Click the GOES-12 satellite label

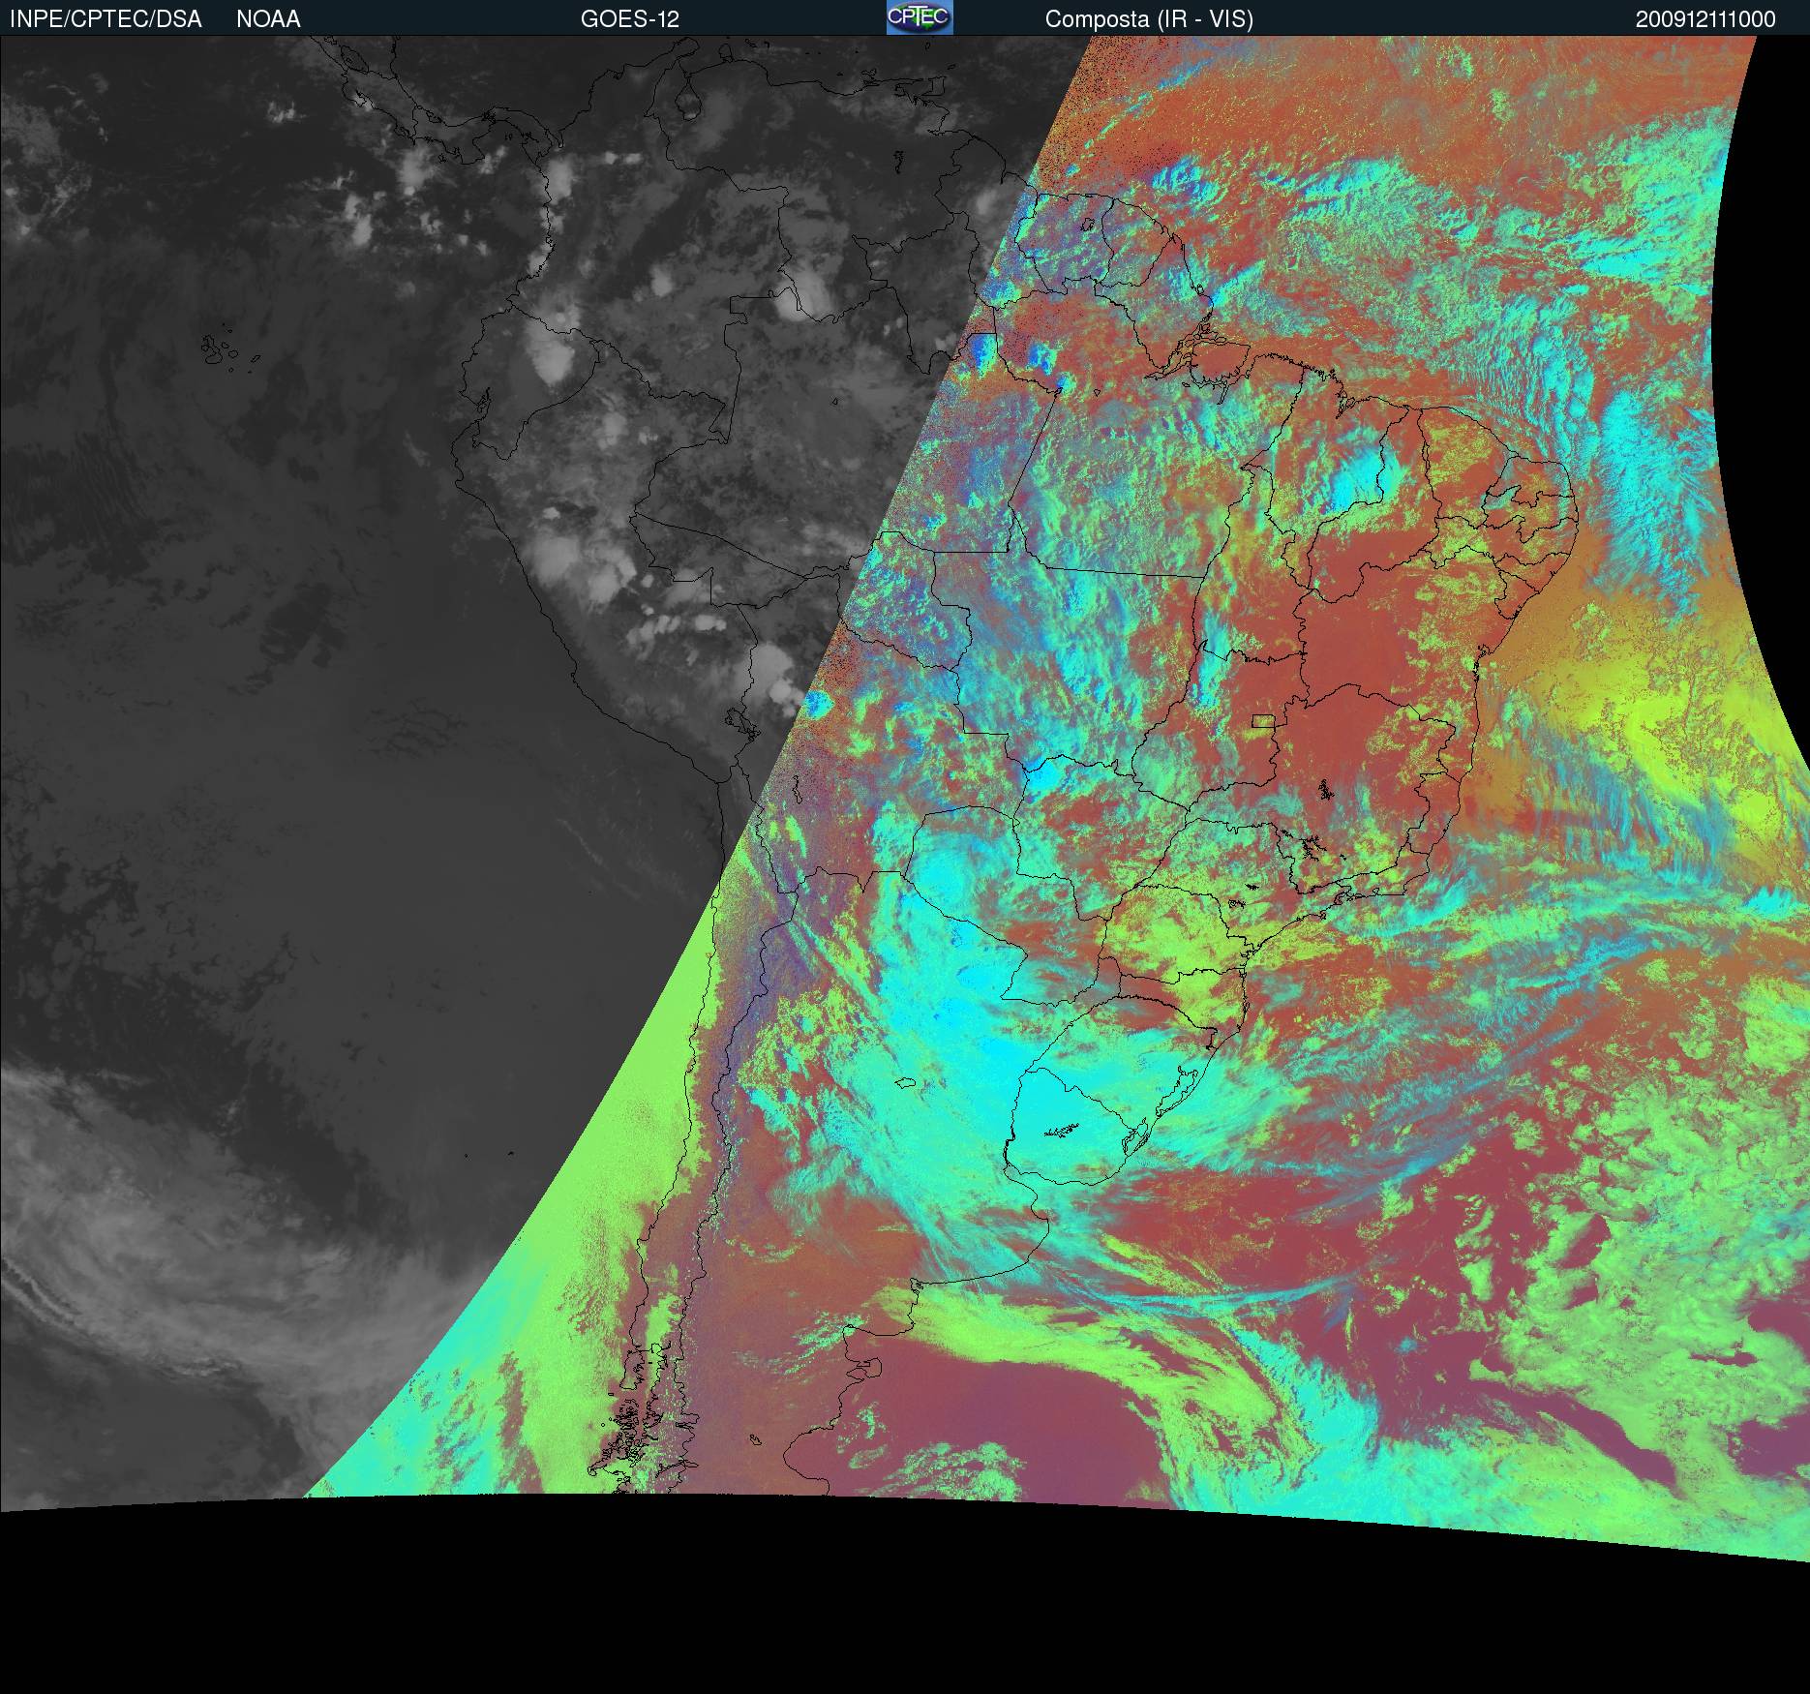coord(629,19)
